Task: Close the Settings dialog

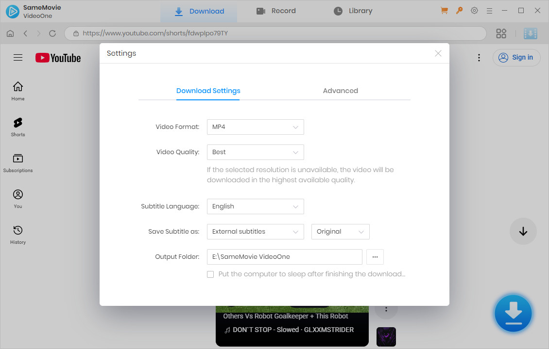Action: 438,53
